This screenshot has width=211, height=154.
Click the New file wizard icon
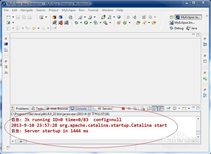8,17
